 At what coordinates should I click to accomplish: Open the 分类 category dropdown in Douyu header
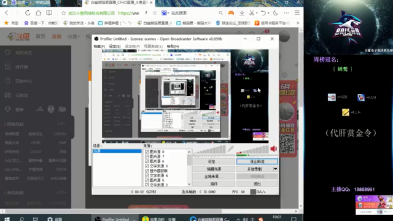[74, 37]
